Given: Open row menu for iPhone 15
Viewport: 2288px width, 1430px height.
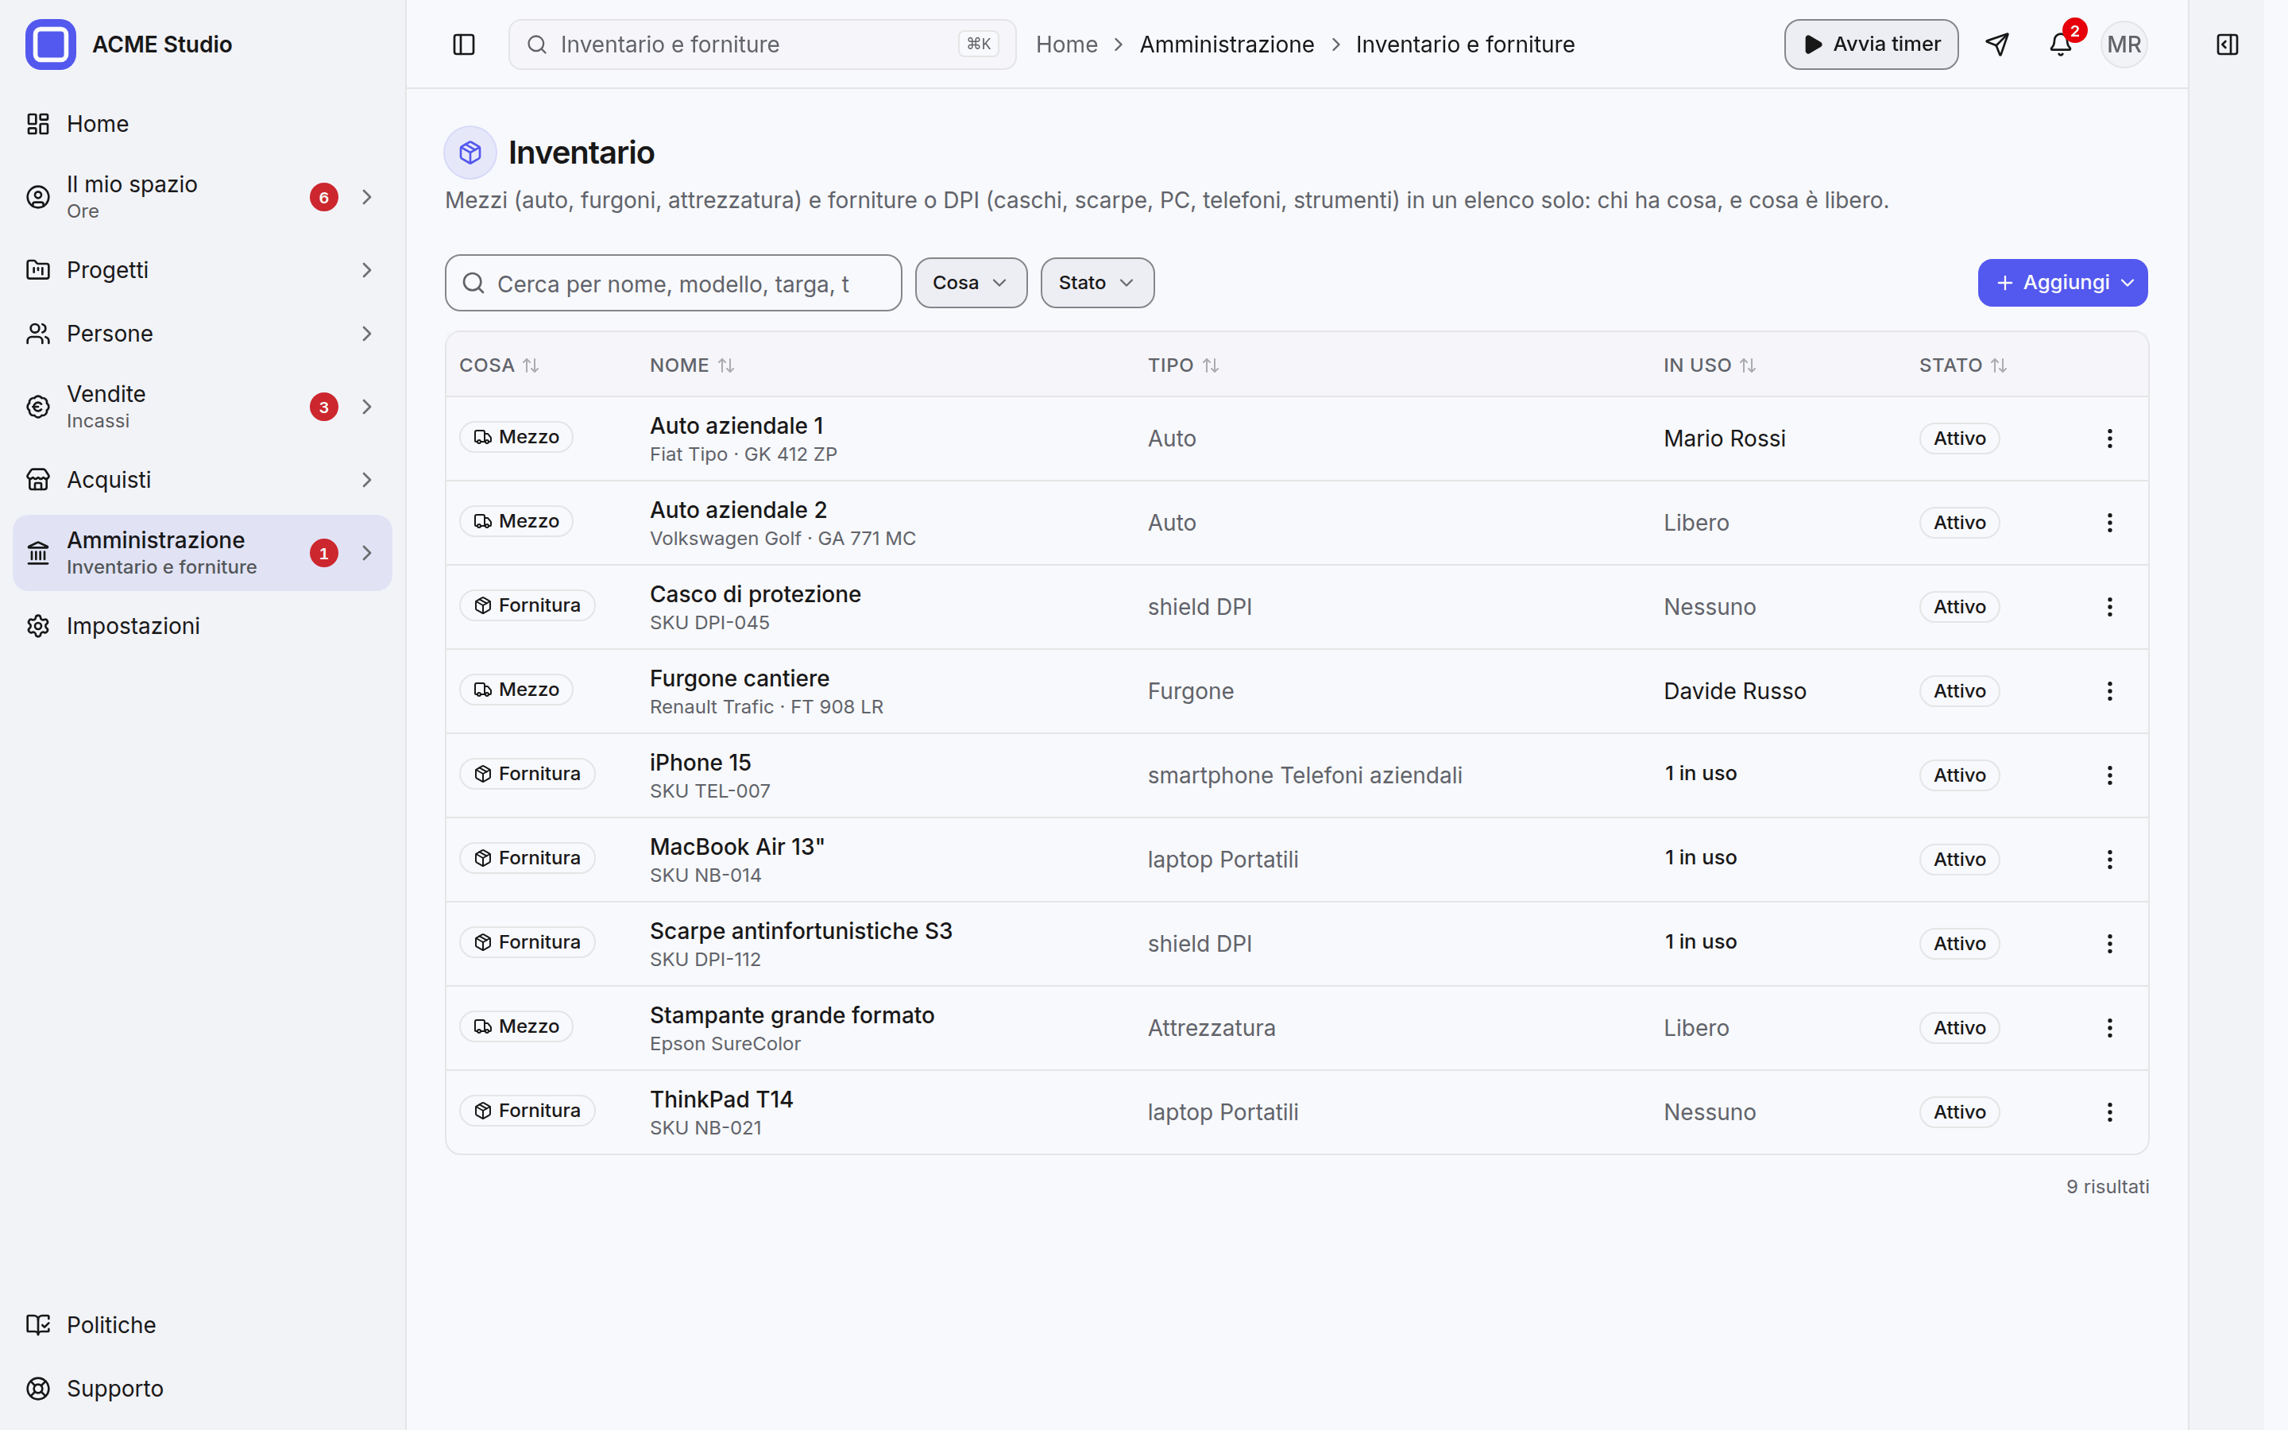Looking at the screenshot, I should 2109,775.
